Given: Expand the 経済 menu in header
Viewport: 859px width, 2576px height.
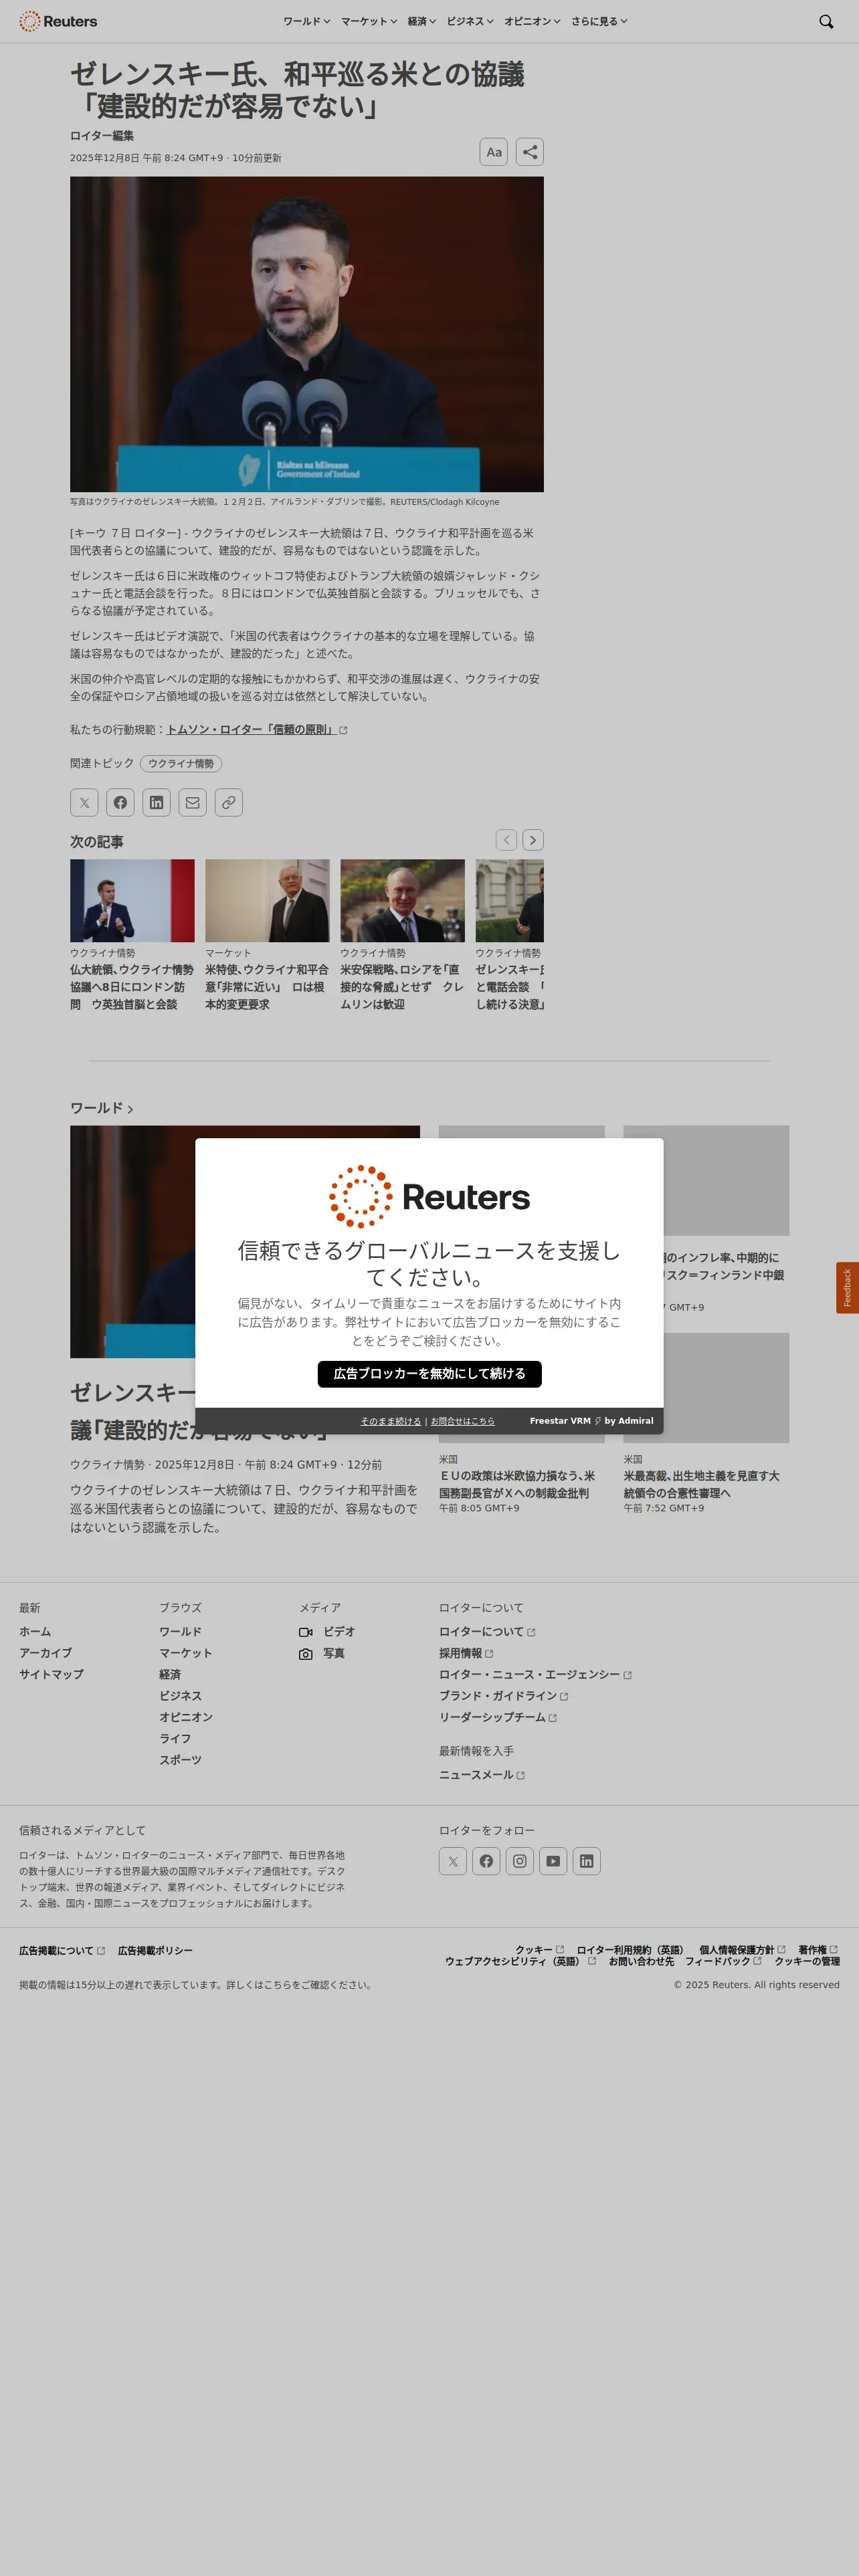Looking at the screenshot, I should 422,21.
